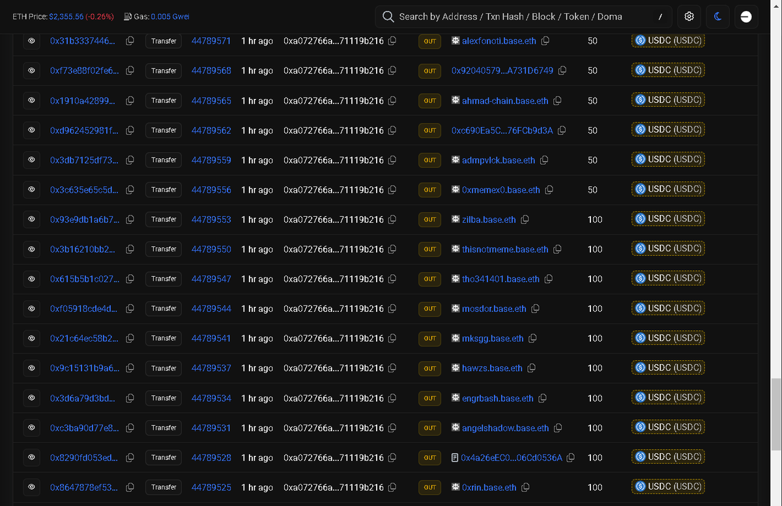
Task: Copy thisnotmeme.base.eth address
Action: coord(558,249)
